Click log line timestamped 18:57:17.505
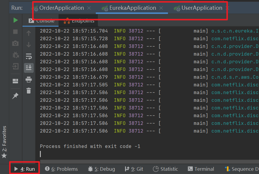The image size is (259, 174). click(x=149, y=85)
